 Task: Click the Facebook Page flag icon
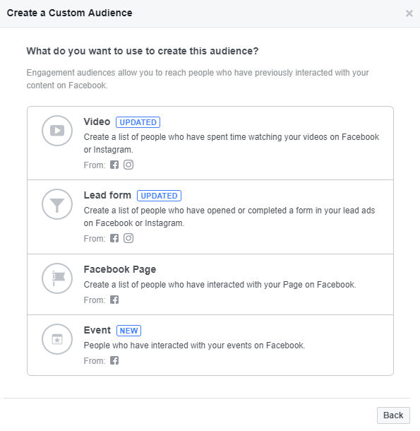[x=57, y=278]
